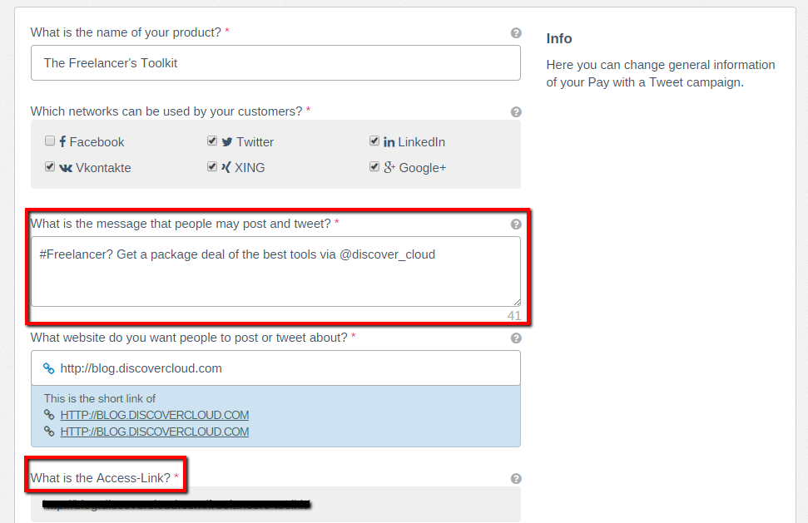The height and width of the screenshot is (523, 808).
Task: Click the link icon inside website field
Action: click(49, 368)
